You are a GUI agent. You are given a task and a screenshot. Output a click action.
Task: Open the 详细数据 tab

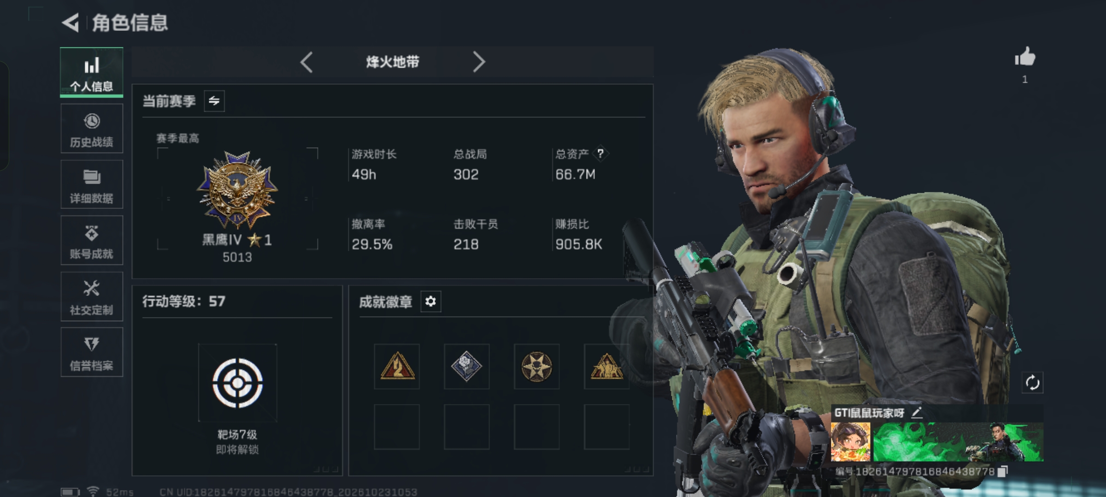[x=92, y=185]
